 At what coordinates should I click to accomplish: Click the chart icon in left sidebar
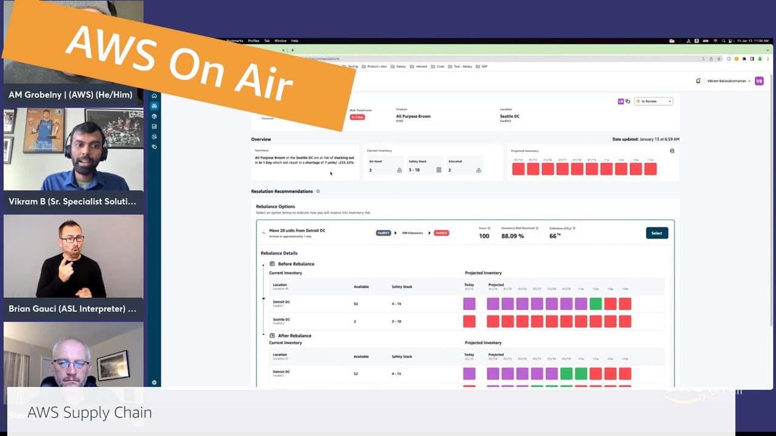click(154, 127)
